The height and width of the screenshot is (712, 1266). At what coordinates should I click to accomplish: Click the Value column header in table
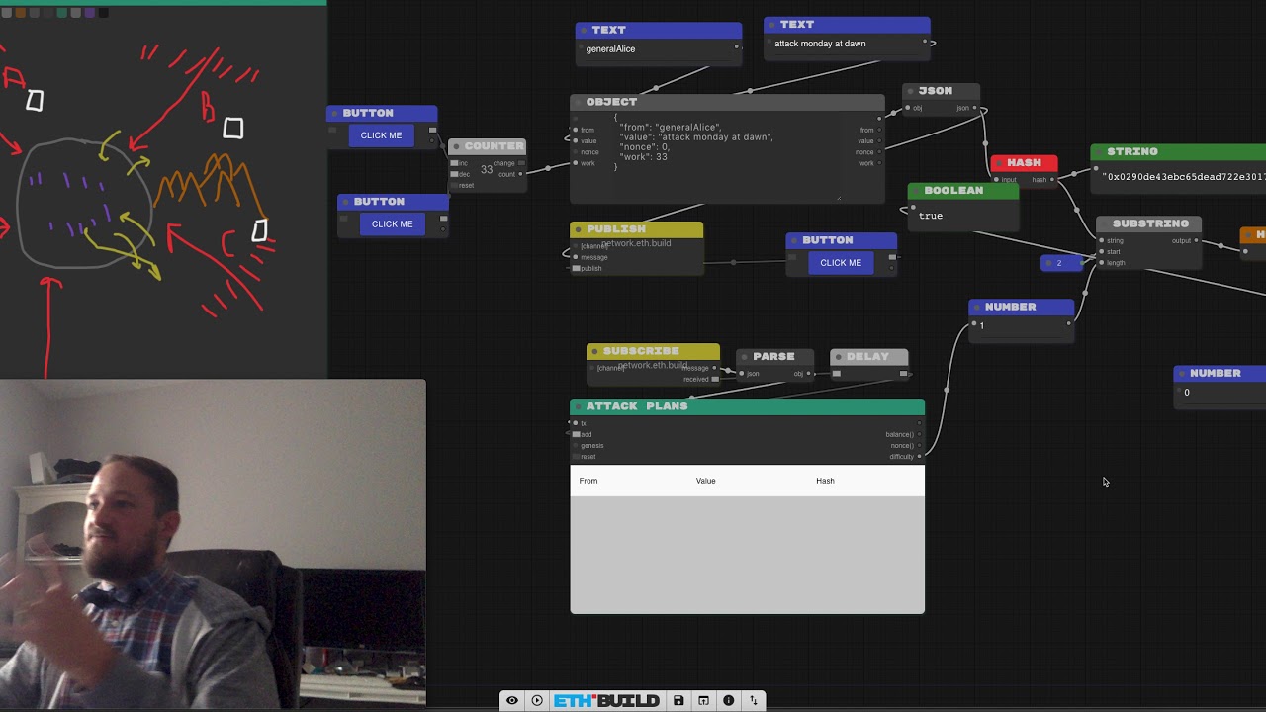point(705,481)
